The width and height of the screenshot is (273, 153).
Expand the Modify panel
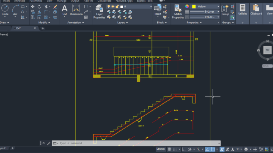pos(44,23)
